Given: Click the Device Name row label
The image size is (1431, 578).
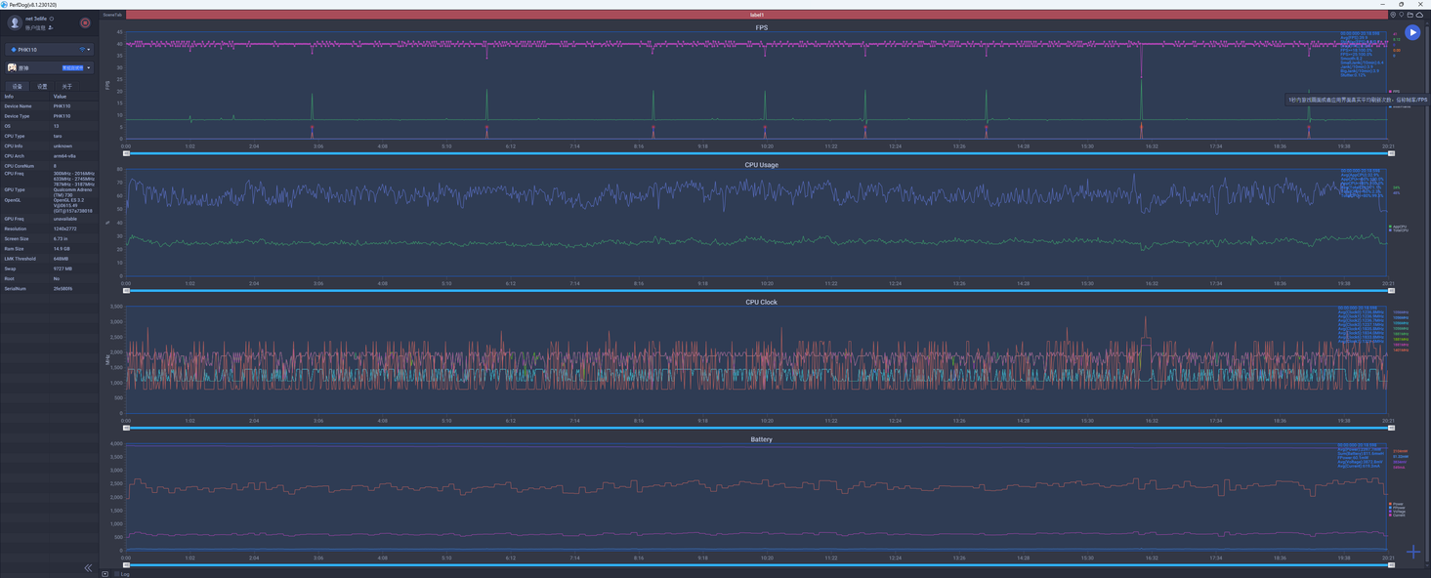Looking at the screenshot, I should click(x=18, y=106).
